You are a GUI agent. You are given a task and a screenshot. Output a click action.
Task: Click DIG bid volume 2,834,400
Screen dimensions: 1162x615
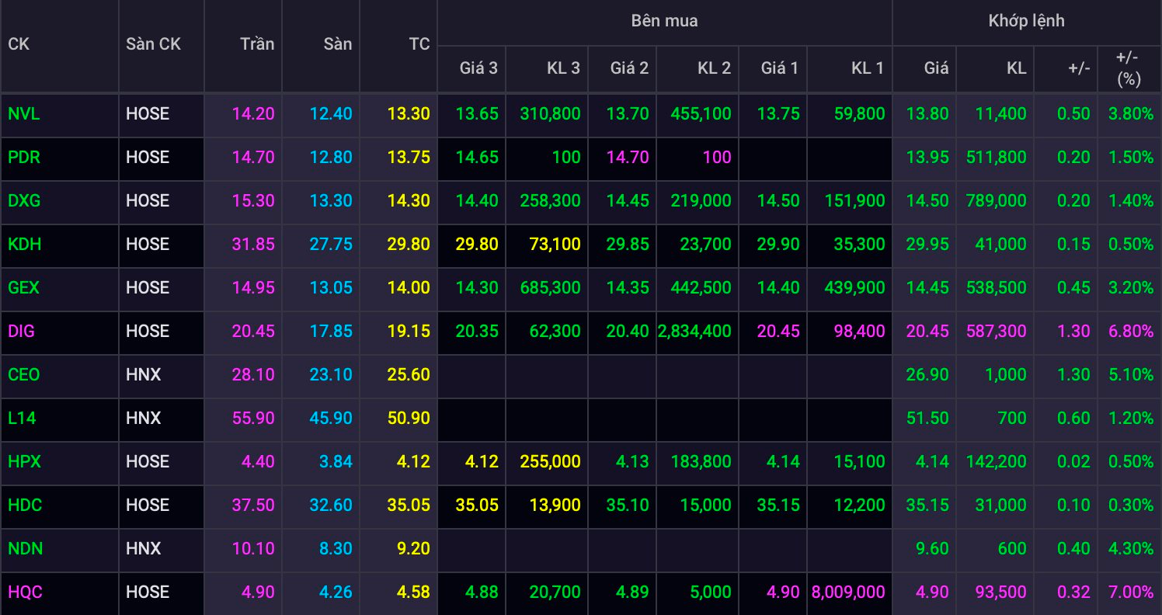tap(694, 332)
